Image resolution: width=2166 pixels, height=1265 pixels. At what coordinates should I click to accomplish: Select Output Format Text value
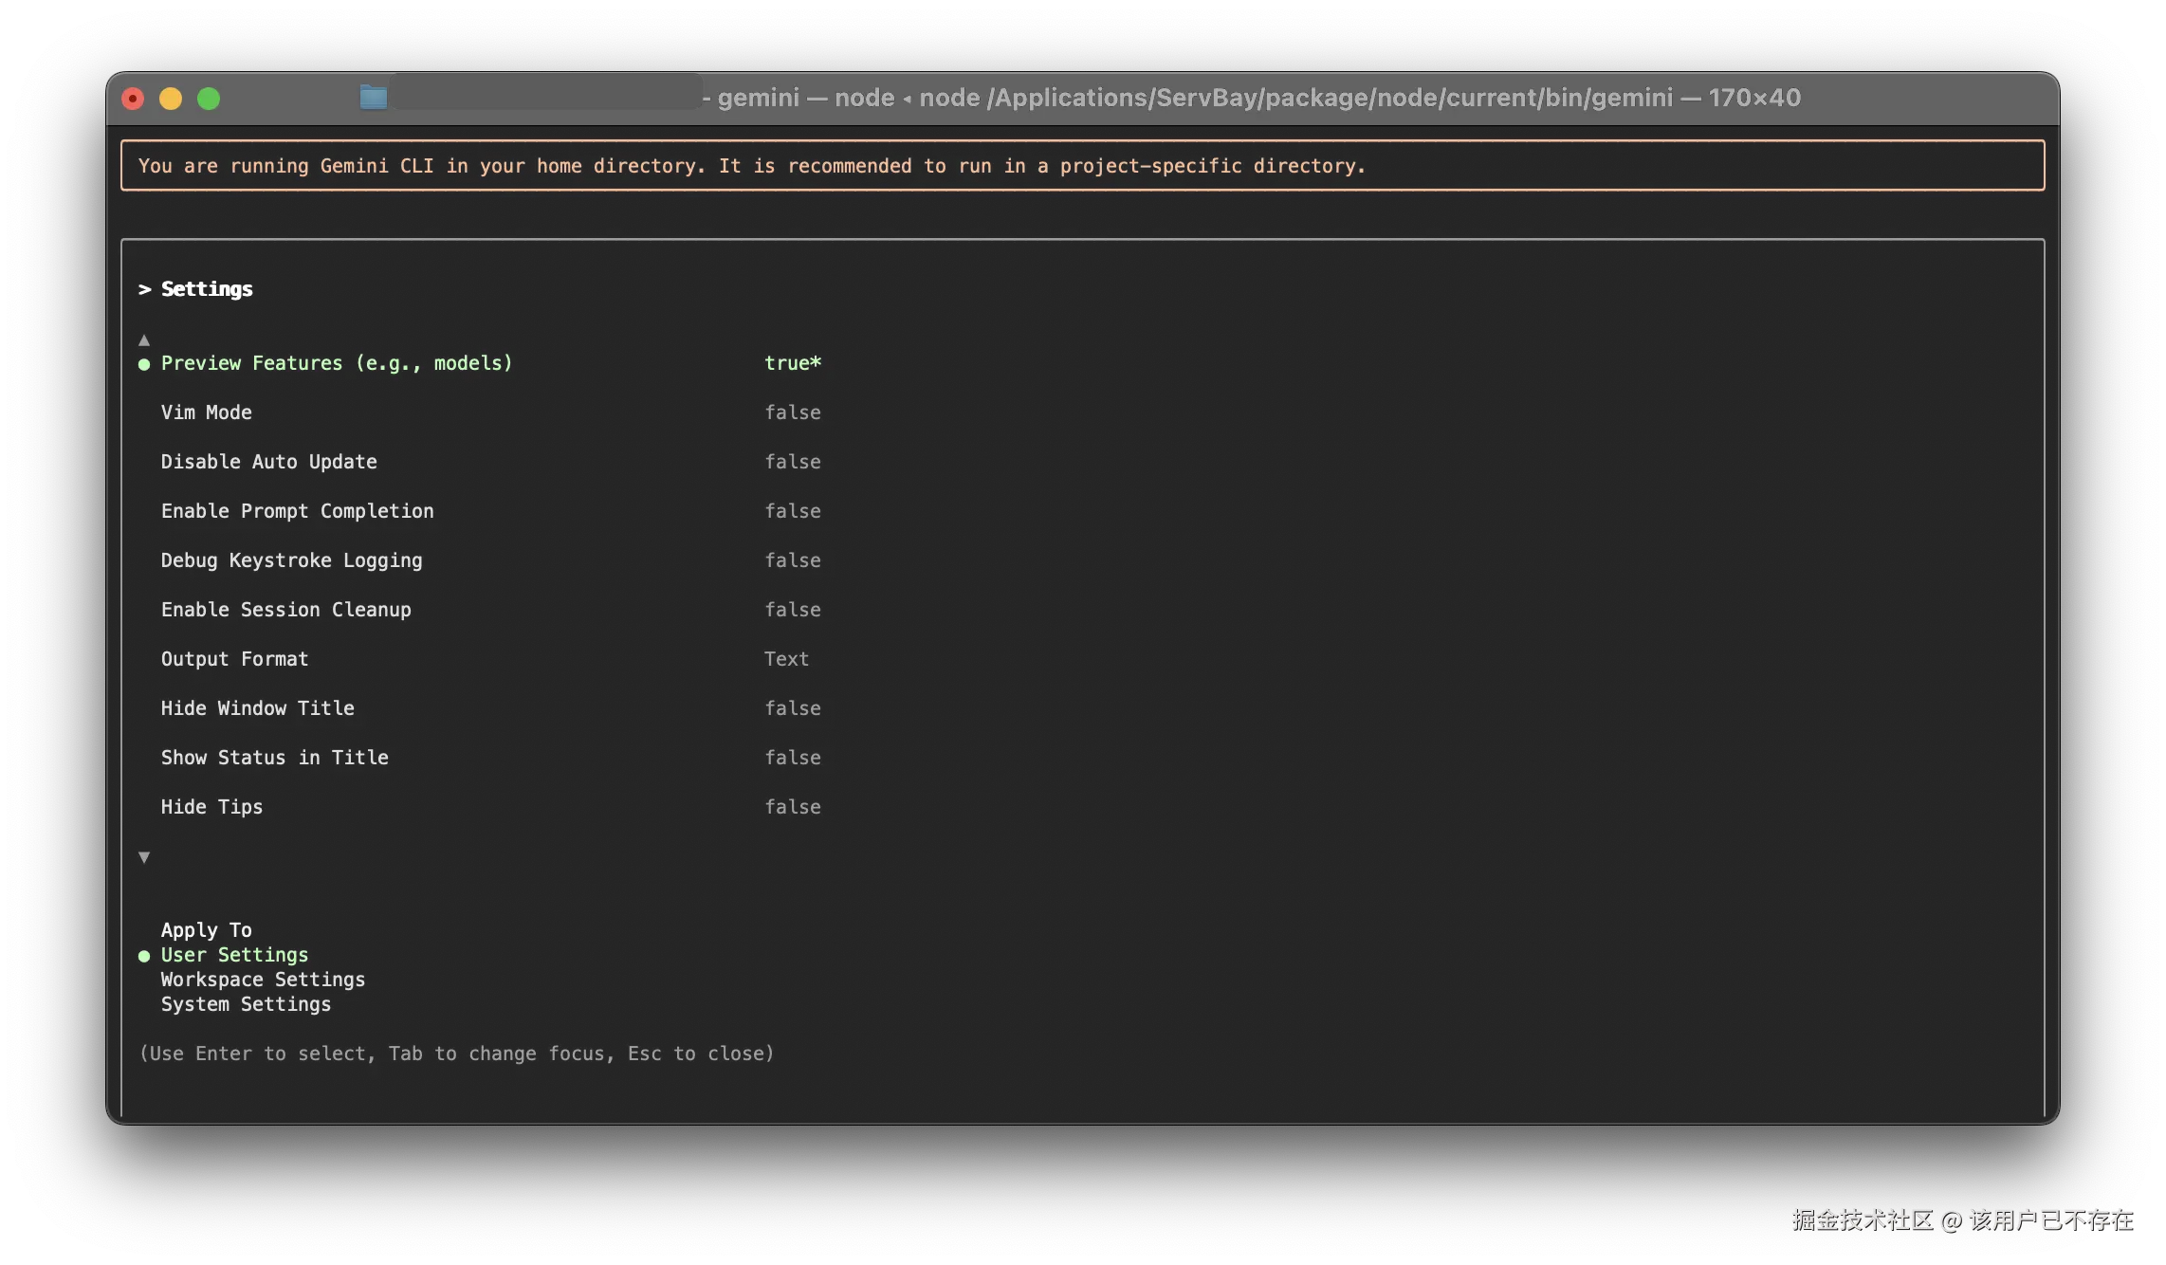(786, 659)
